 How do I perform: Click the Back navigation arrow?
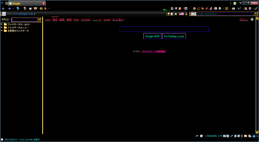4,8
